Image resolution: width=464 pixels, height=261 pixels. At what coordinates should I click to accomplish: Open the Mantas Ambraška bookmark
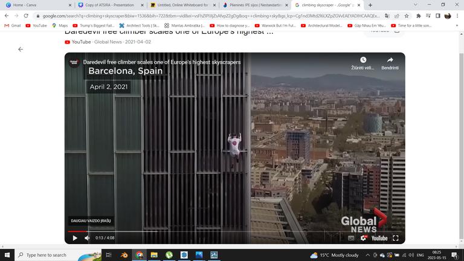(184, 26)
